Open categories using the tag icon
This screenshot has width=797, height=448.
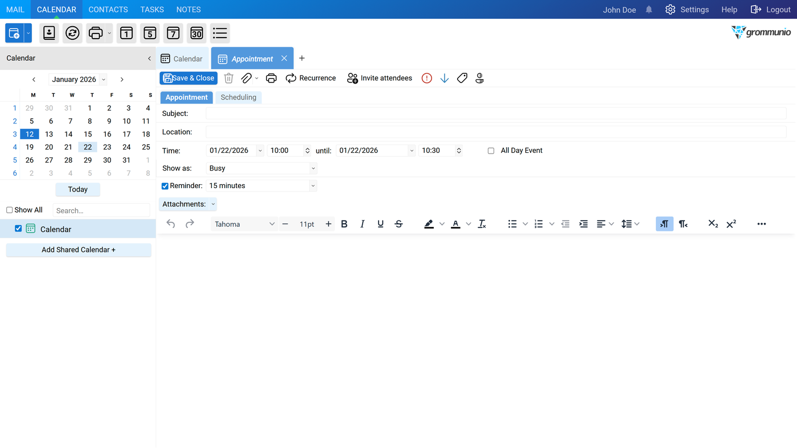[462, 78]
